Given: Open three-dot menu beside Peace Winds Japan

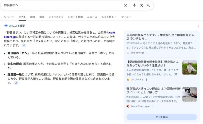Looking at the screenshot, I should 153,106.
